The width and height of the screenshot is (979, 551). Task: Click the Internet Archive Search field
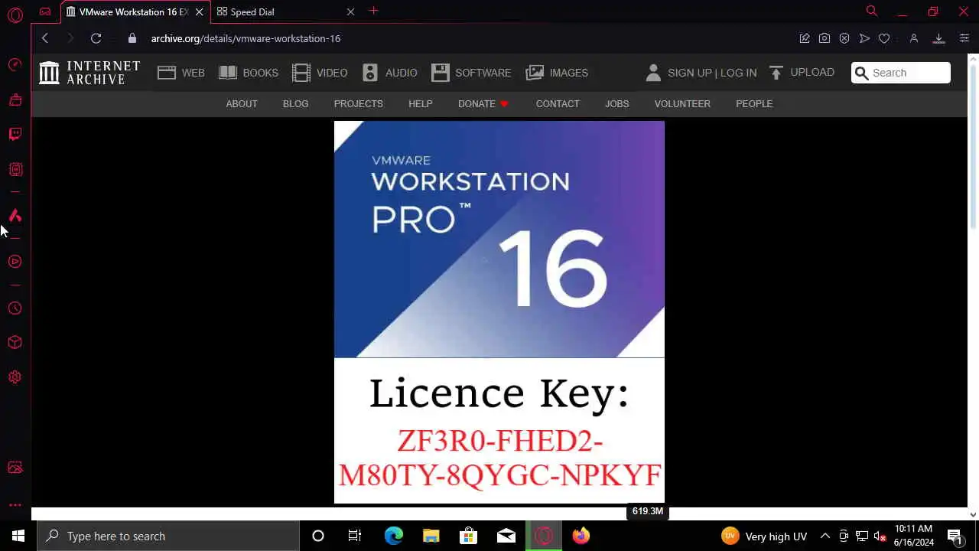pos(901,73)
